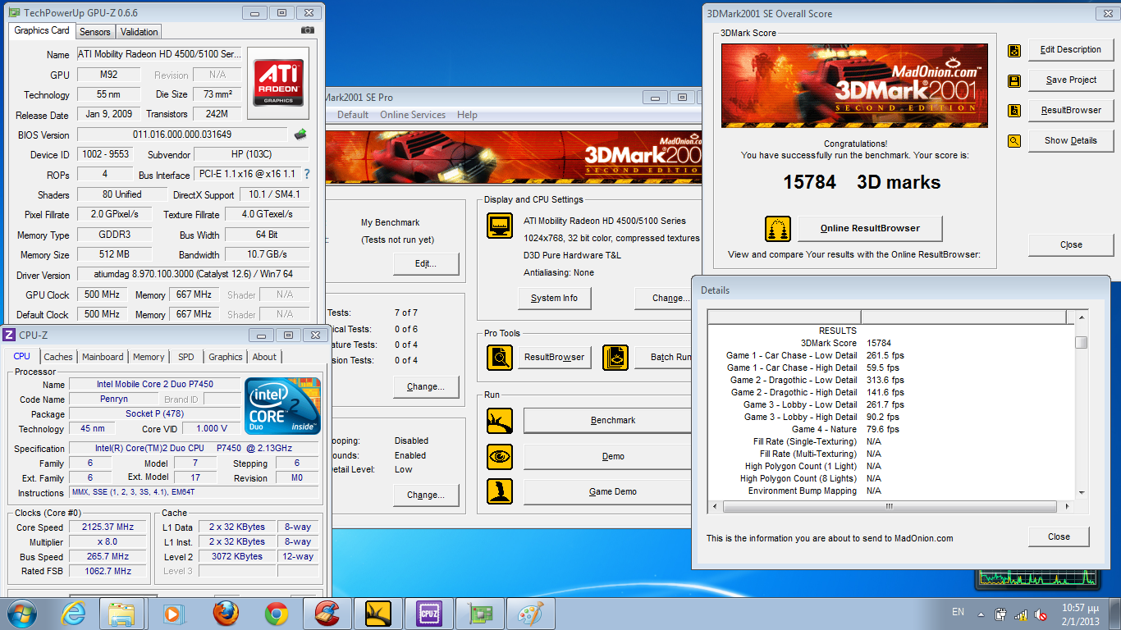Click the GPU-Z screenshot camera icon
Viewport: 1121px width, 630px height.
(x=308, y=30)
